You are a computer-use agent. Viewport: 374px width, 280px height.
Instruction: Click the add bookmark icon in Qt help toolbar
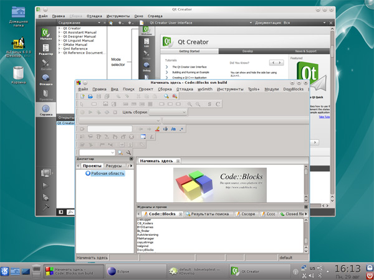(x=141, y=23)
